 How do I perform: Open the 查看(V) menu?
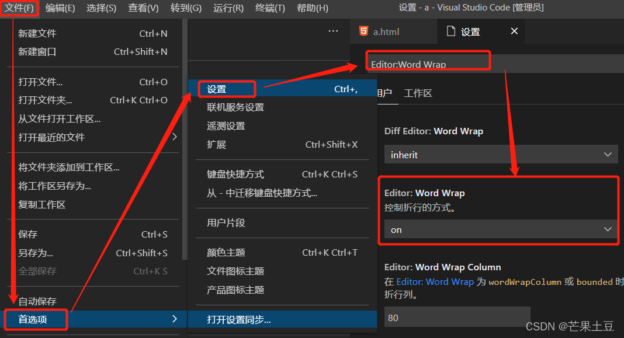[x=143, y=8]
